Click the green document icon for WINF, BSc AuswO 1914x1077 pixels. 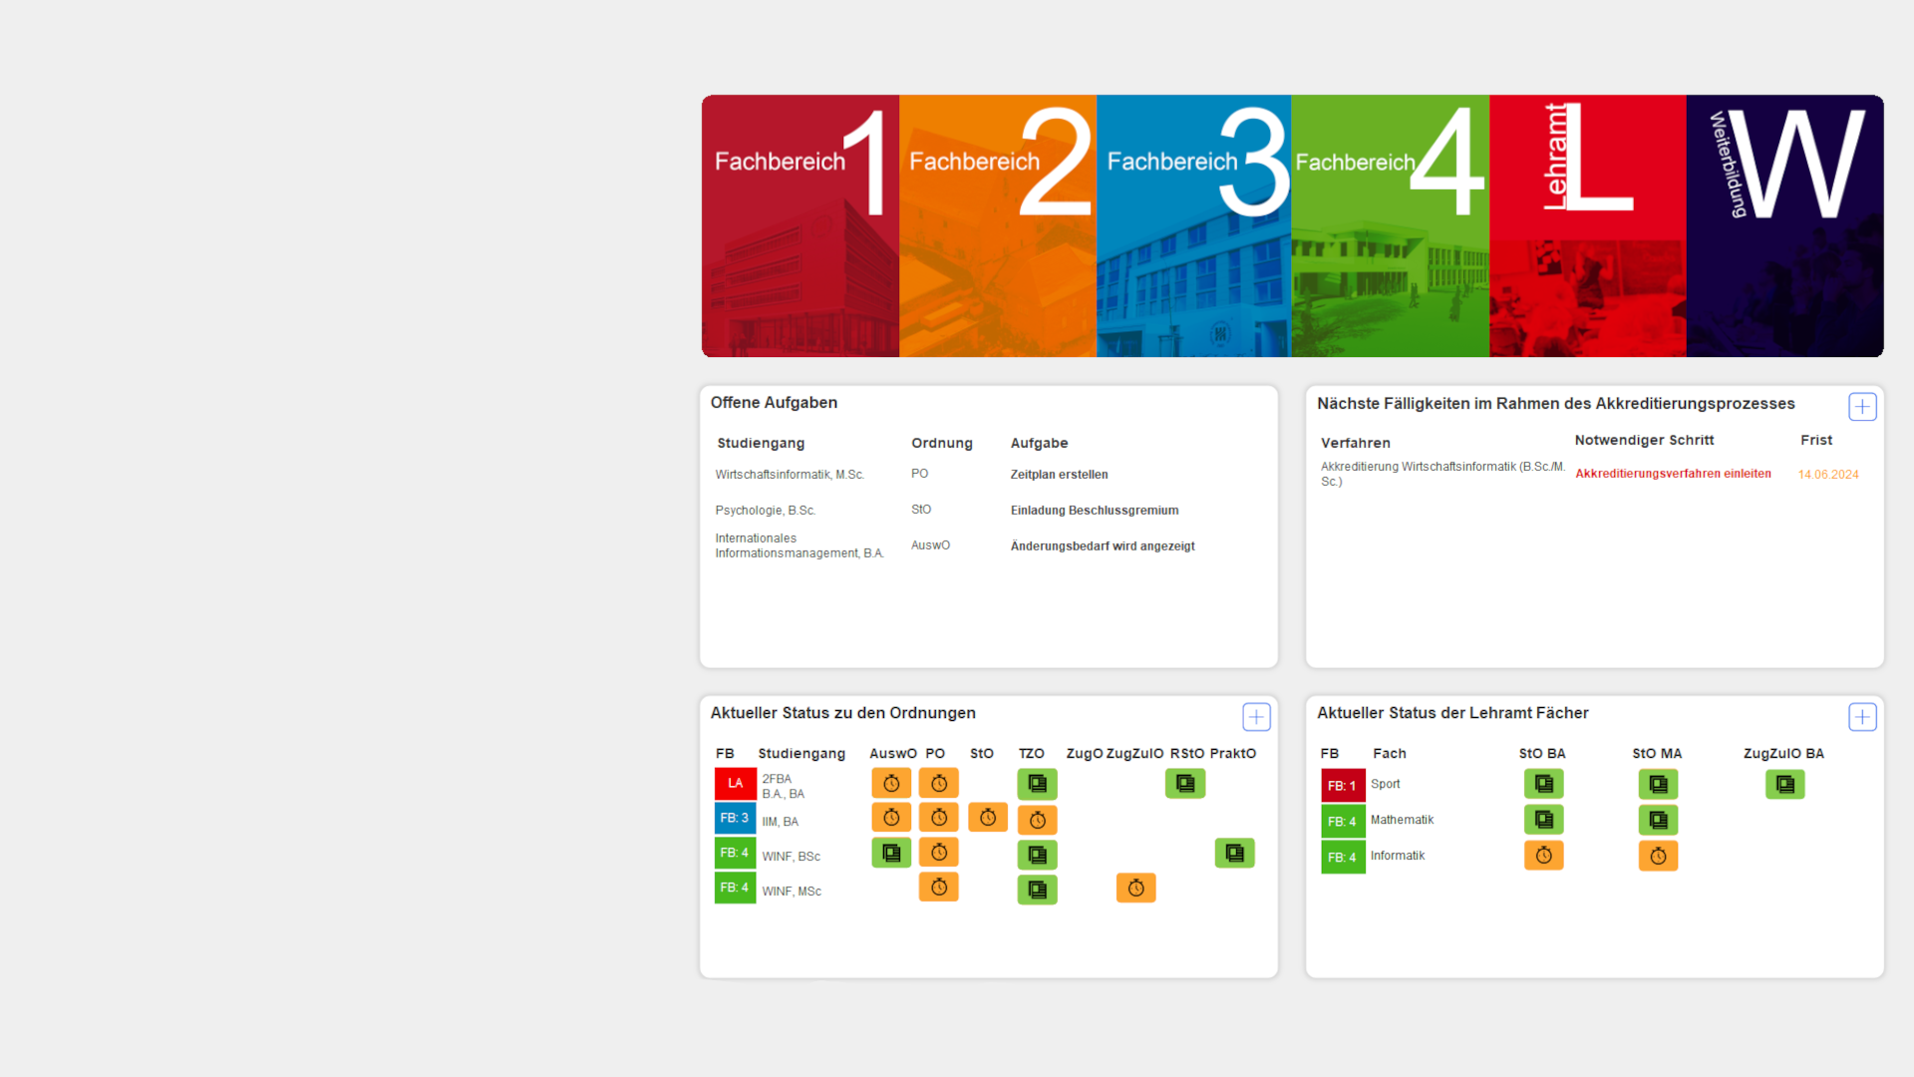pos(891,853)
